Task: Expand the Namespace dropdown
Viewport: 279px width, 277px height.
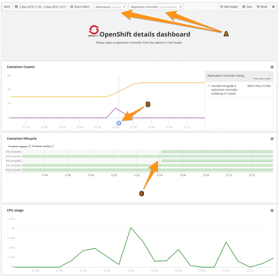Action: [110, 7]
